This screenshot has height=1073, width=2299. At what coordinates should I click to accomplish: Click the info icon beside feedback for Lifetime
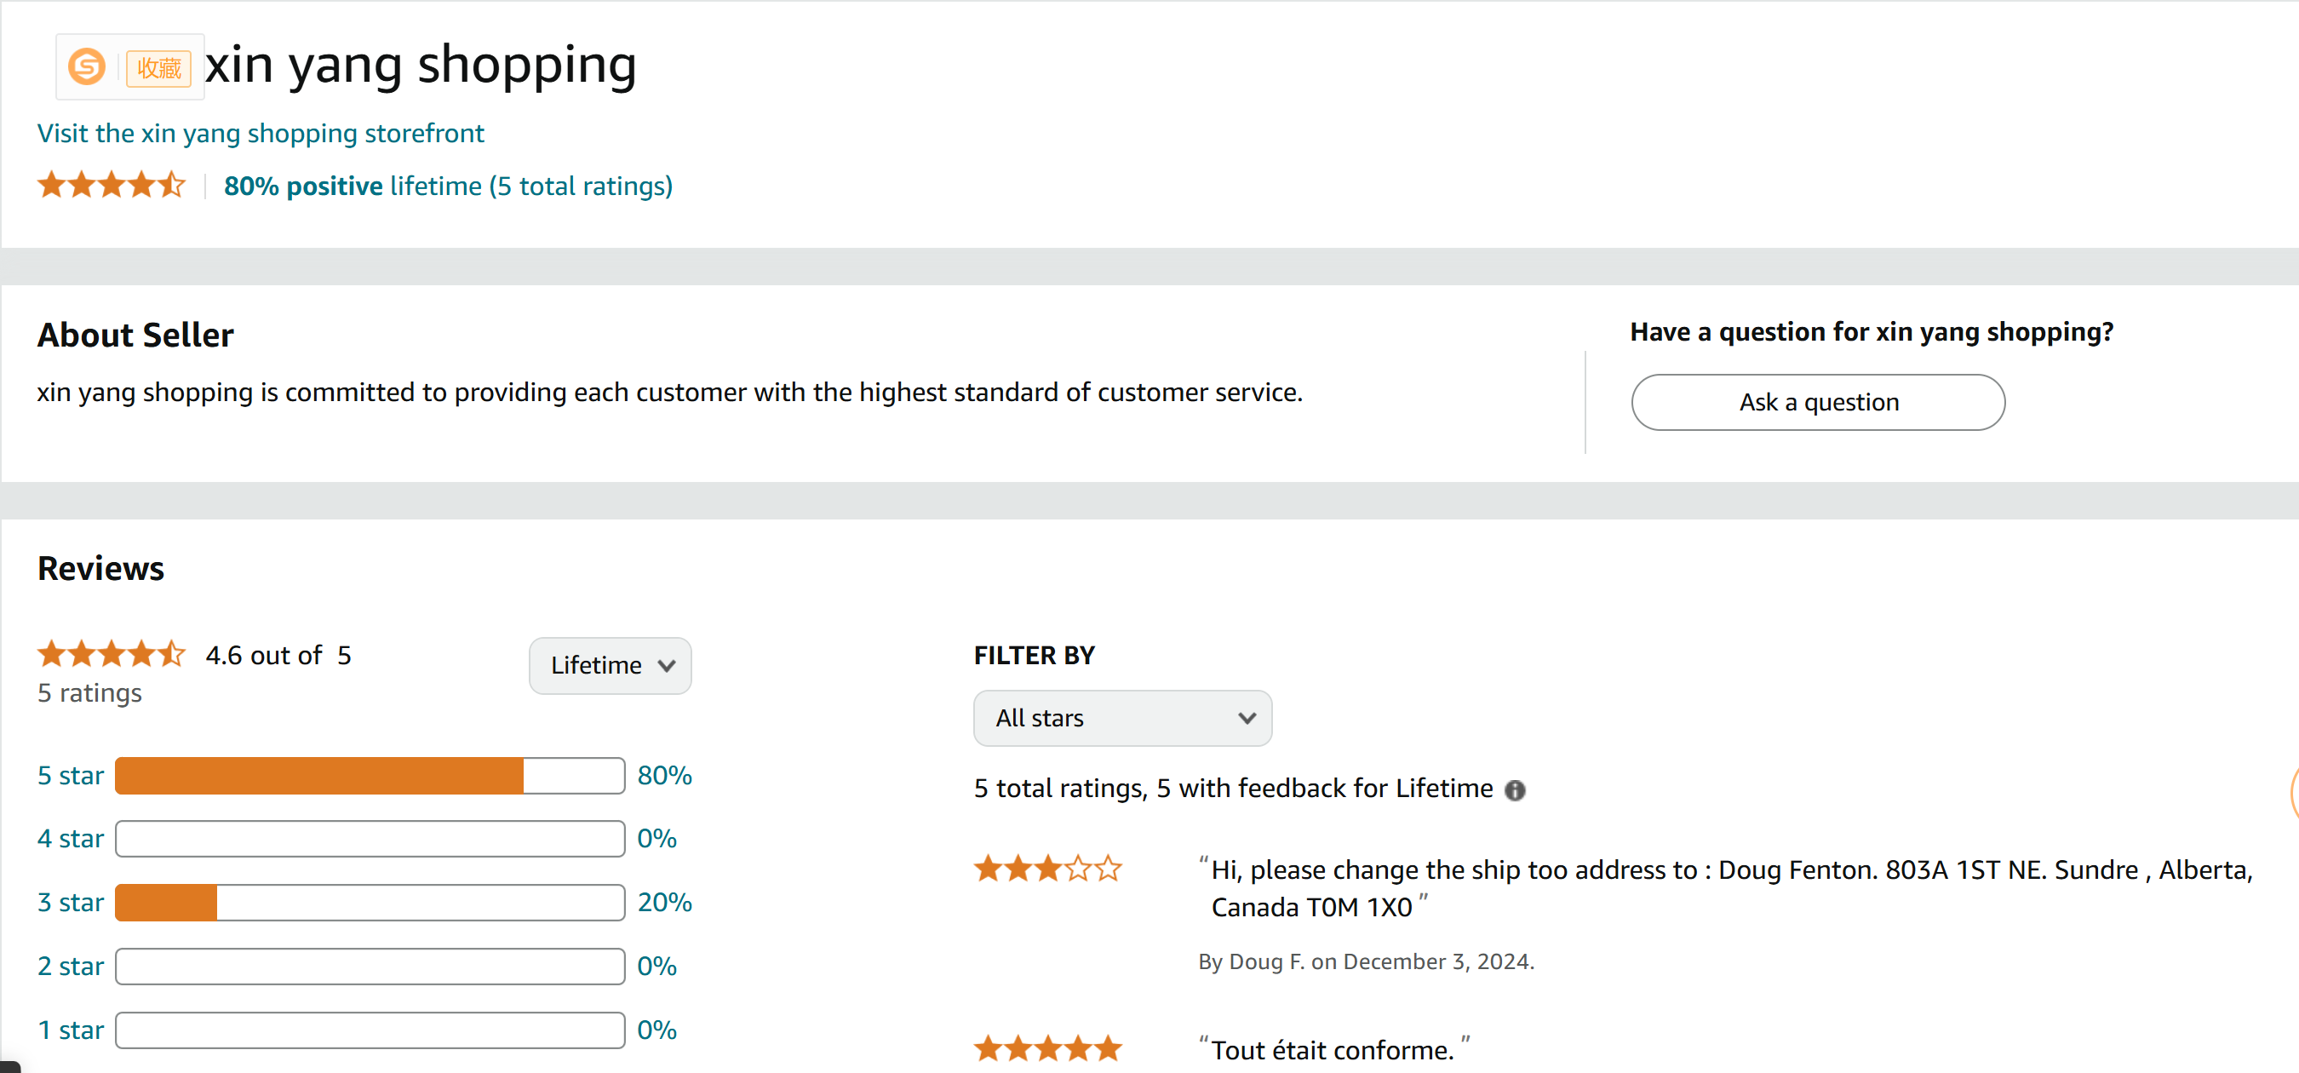(1515, 790)
